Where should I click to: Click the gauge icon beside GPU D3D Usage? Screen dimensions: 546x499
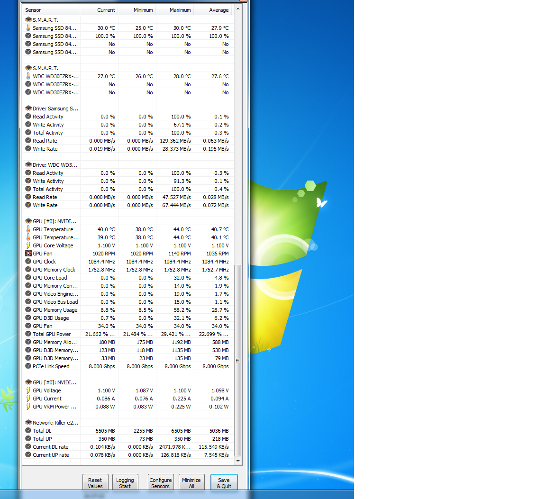point(28,318)
